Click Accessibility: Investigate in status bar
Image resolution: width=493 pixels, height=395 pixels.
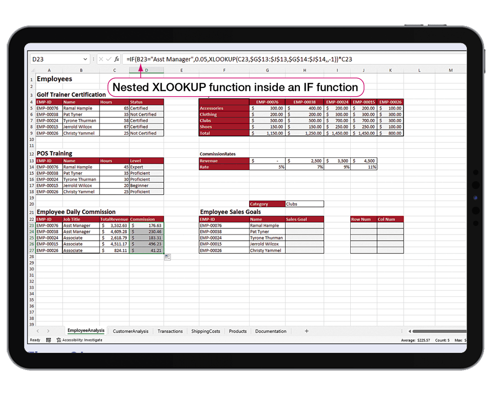[79, 340]
